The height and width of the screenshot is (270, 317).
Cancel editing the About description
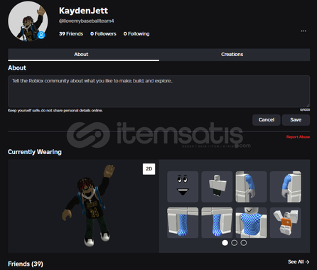click(x=267, y=120)
